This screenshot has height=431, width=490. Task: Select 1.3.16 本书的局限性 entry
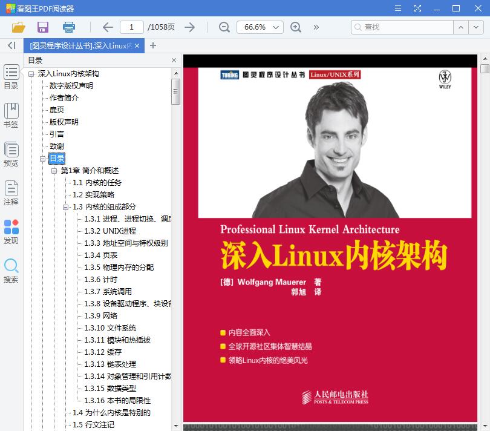(117, 401)
